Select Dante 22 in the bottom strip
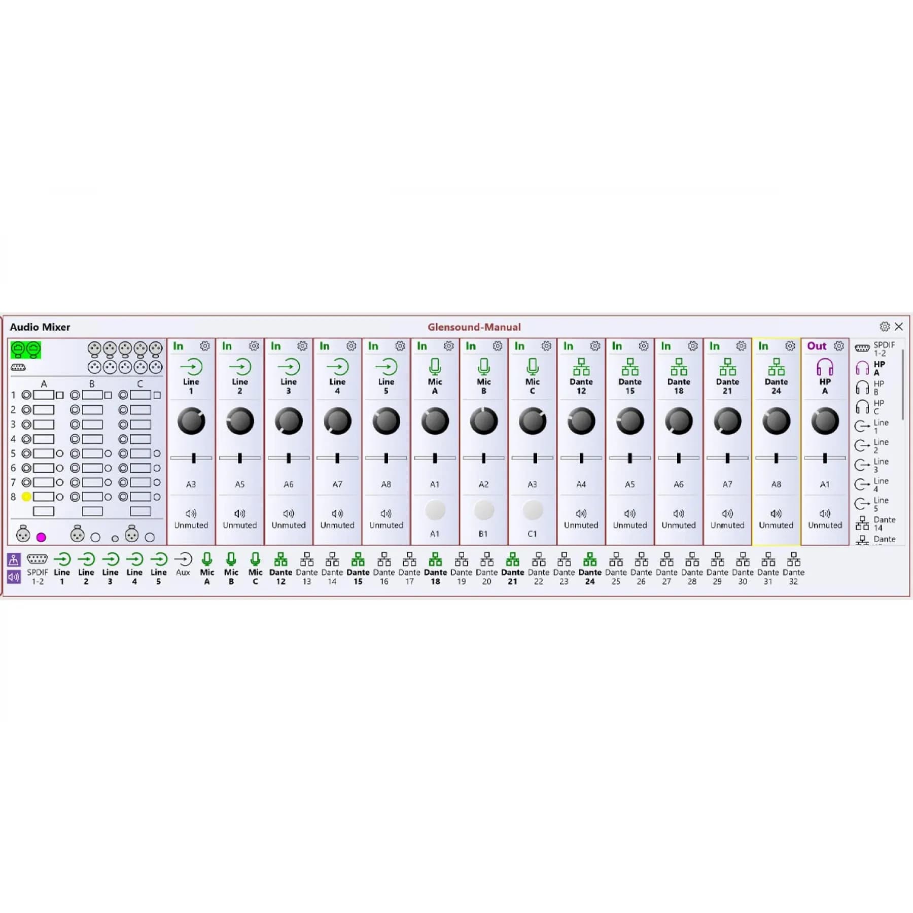Image resolution: width=913 pixels, height=913 pixels. pos(539,569)
